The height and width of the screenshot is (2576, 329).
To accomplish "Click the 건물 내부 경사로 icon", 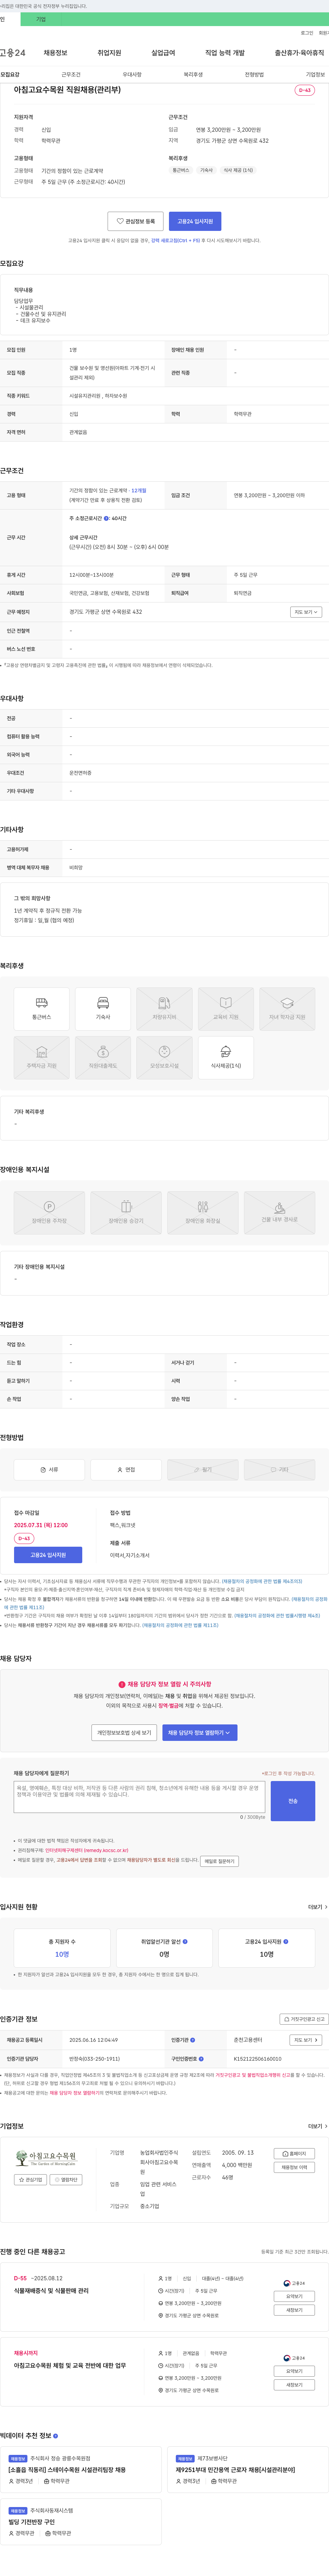I will (280, 1213).
